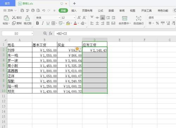Align text right
176x128 pixels.
coord(102,23)
